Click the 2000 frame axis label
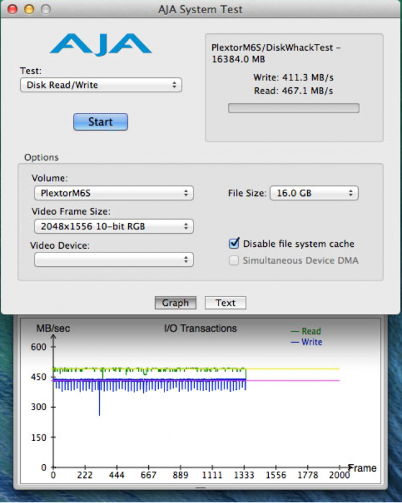This screenshot has height=503, width=402. point(339,475)
